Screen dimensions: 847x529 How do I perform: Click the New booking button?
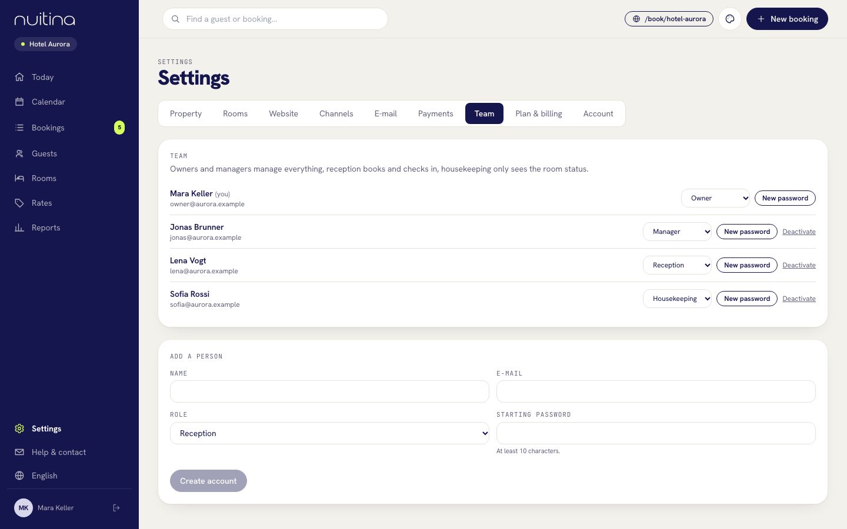787,19
